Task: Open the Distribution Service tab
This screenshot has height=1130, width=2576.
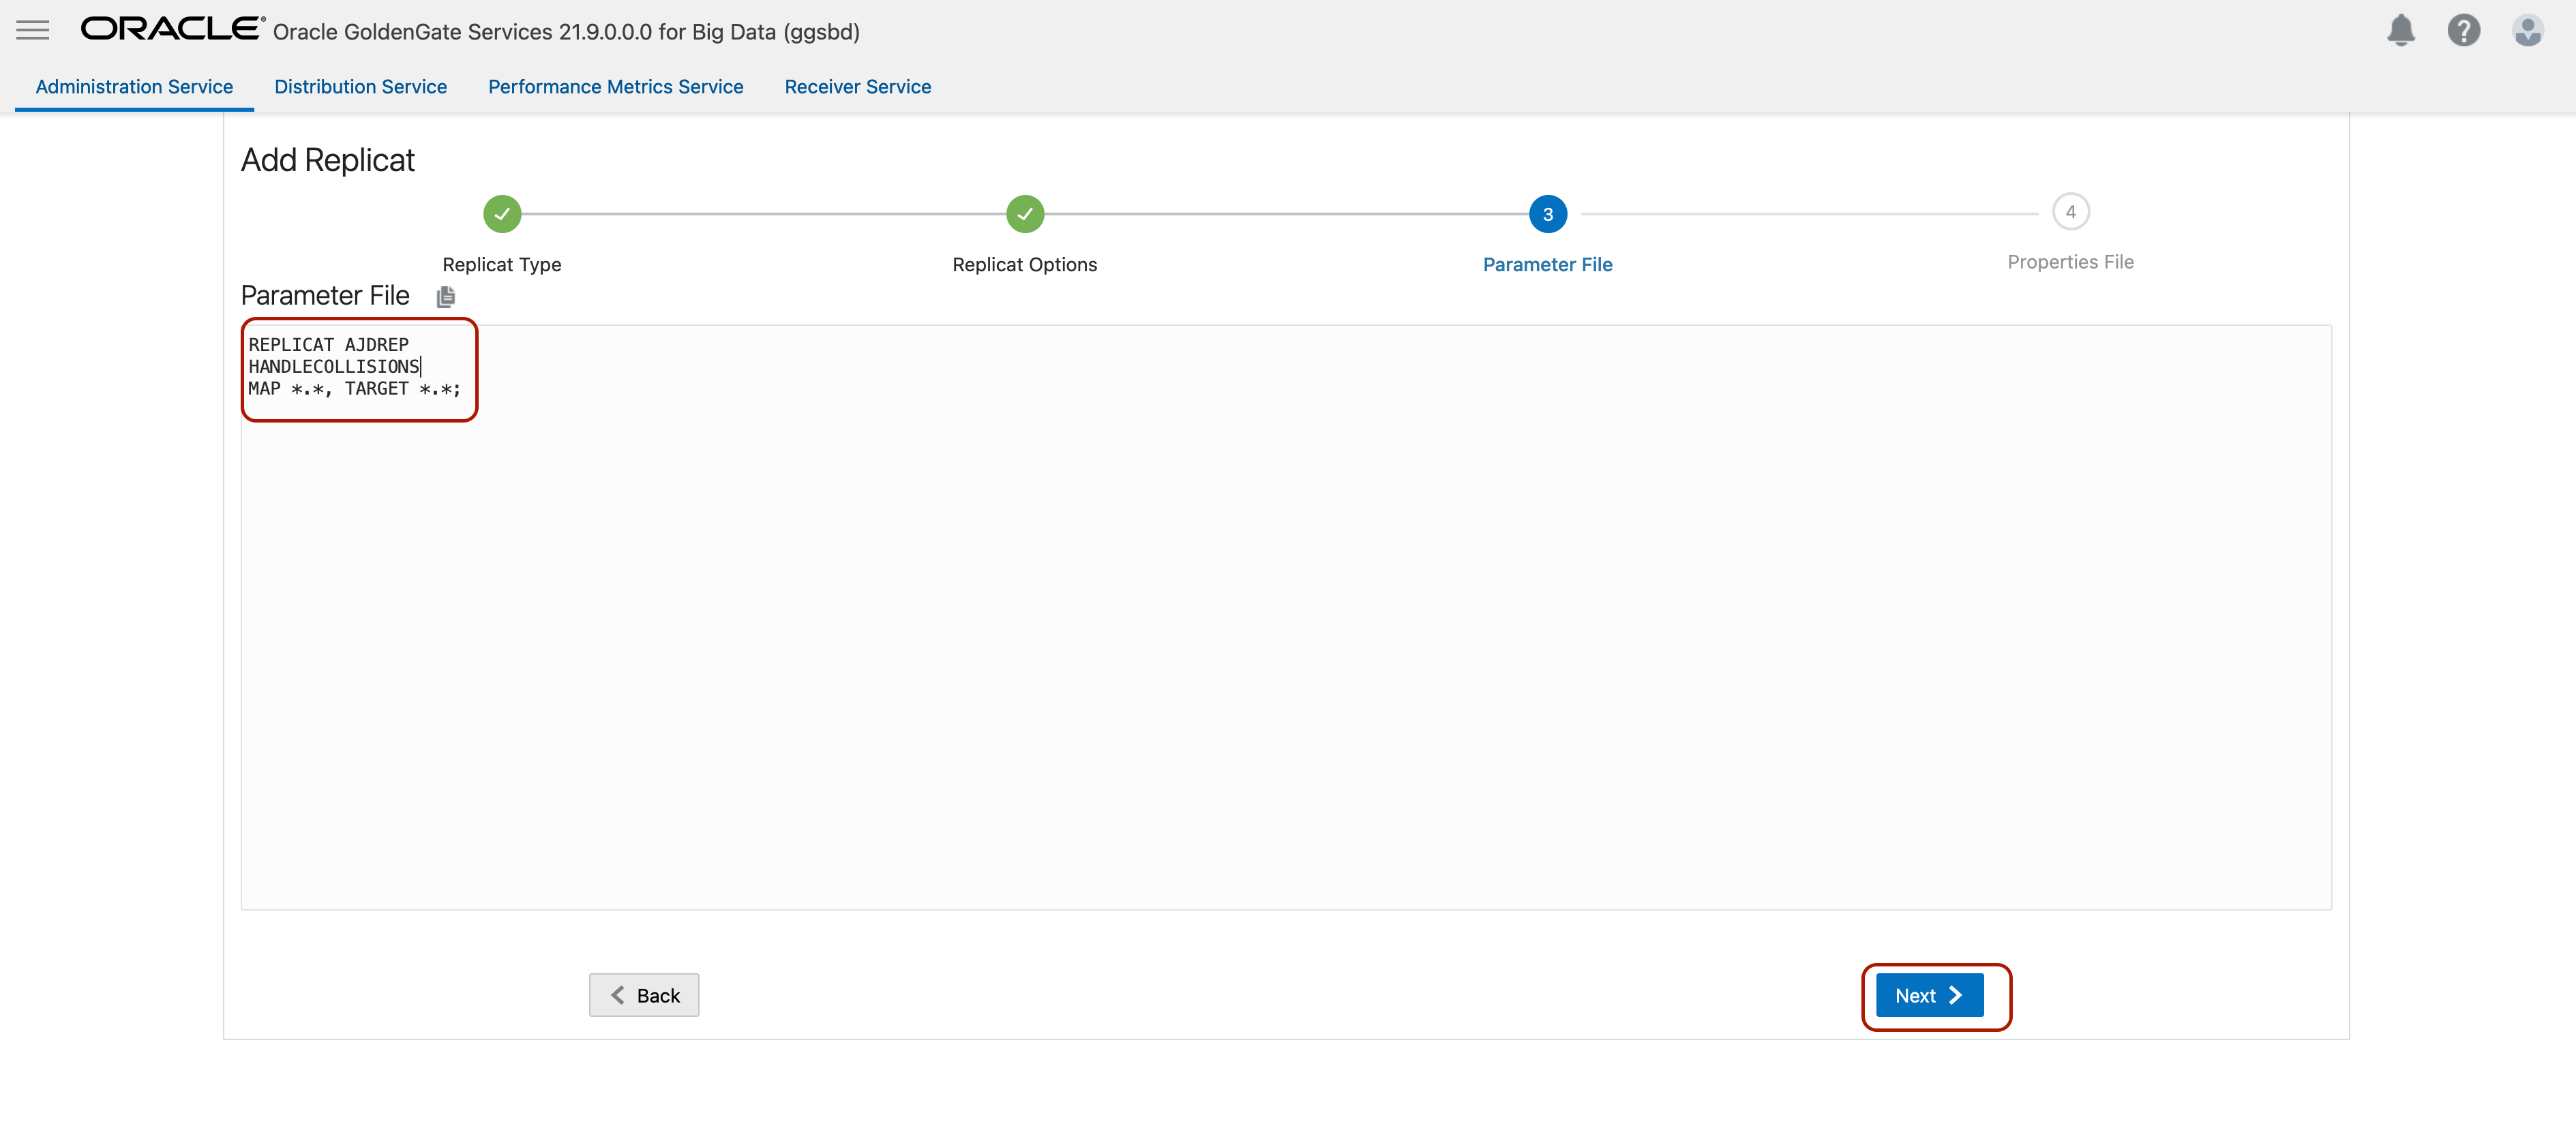Action: coord(360,87)
